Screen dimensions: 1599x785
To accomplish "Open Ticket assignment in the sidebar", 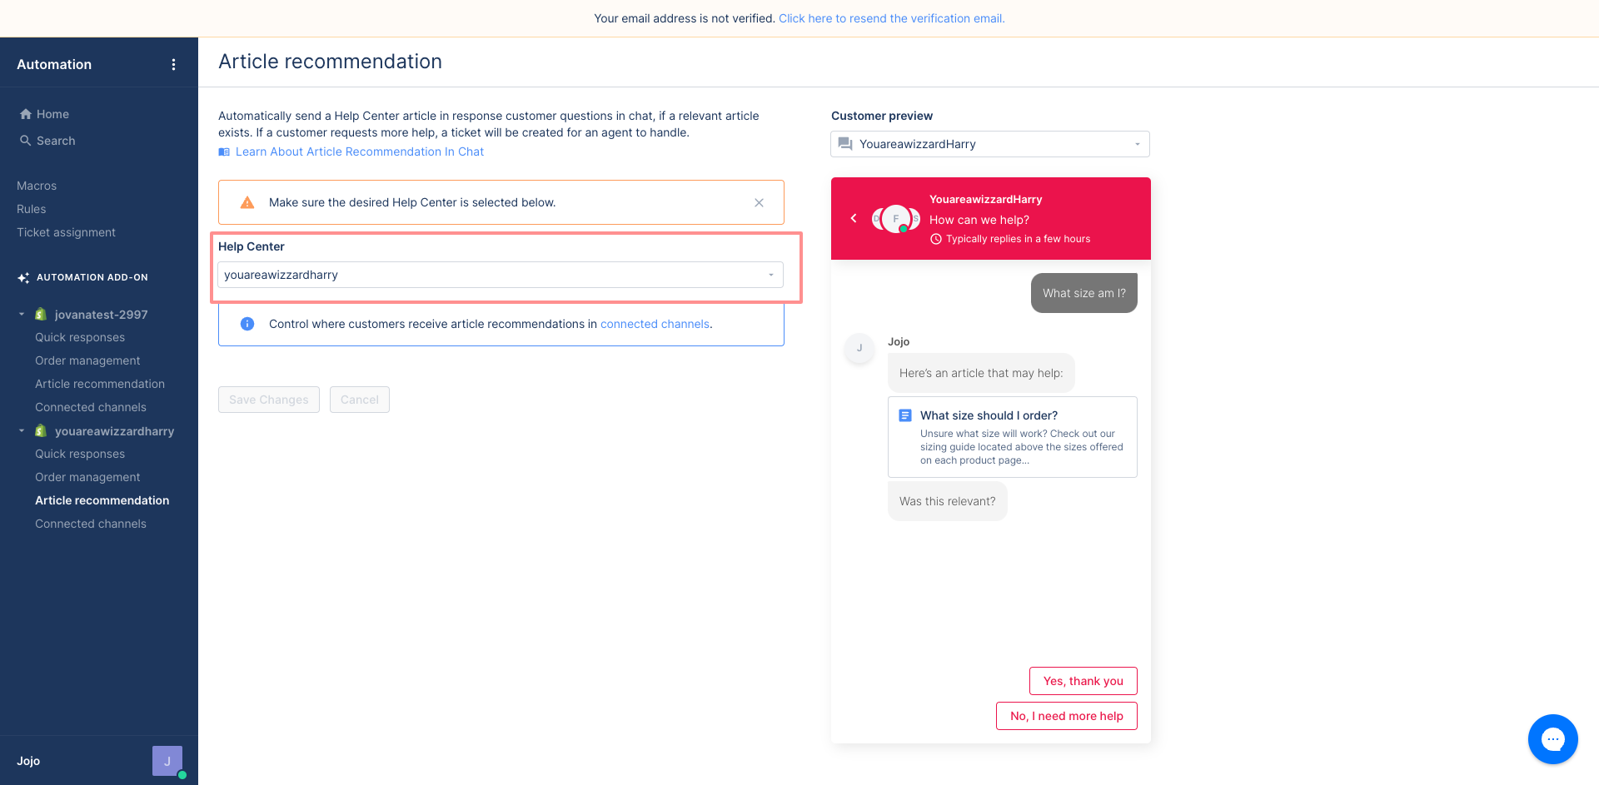I will pos(66,232).
